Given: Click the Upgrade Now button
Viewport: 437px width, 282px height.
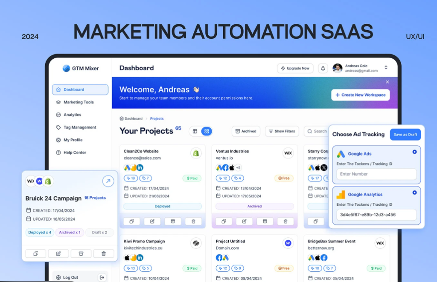Looking at the screenshot, I should [x=295, y=68].
